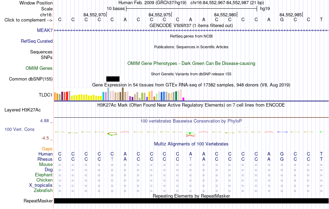The width and height of the screenshot is (329, 209).
Task: Click the 84,552,980 ruler coordinate
Action: [x=225, y=15]
